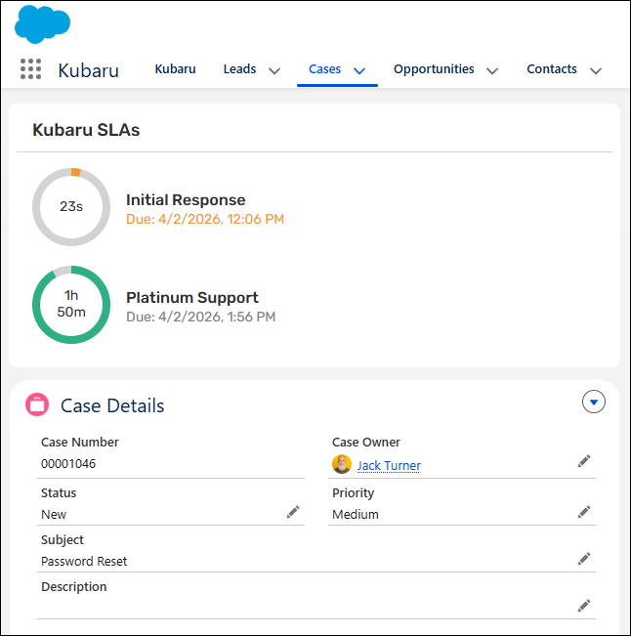This screenshot has height=636, width=631.
Task: Click the Description edit pencil icon
Action: (584, 606)
